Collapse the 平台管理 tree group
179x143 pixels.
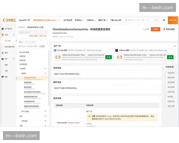[x=45, y=69]
